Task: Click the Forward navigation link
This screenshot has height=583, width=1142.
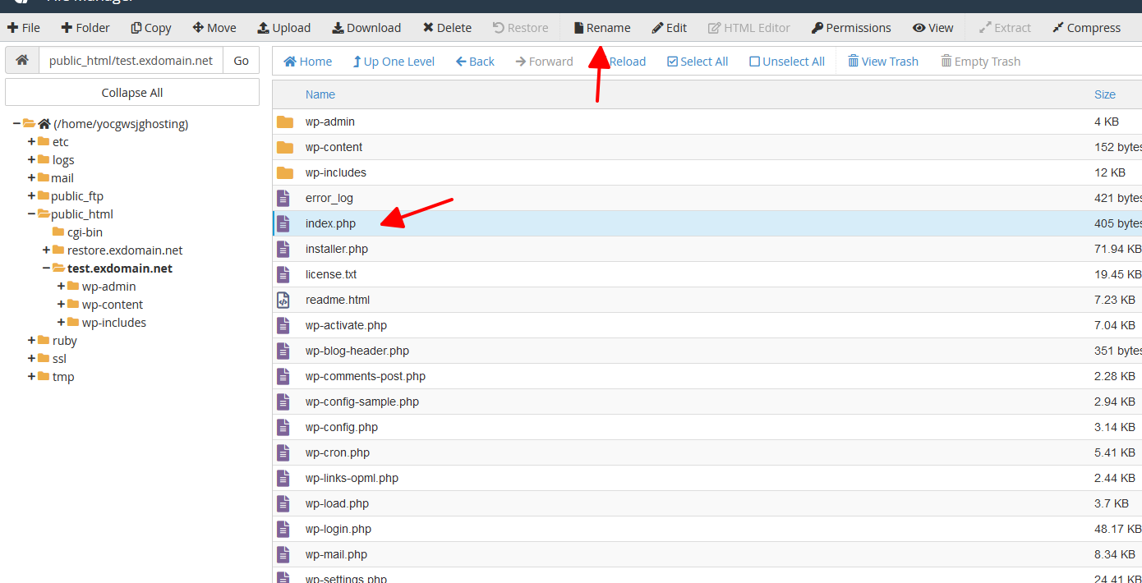Action: (544, 62)
